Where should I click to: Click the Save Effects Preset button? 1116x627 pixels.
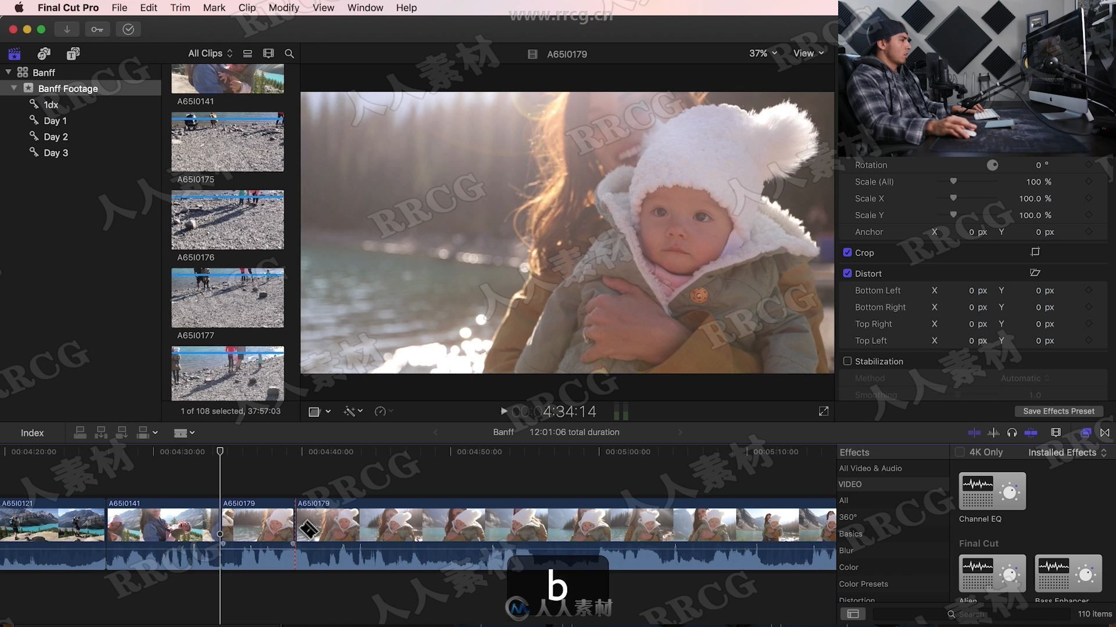tap(1058, 411)
